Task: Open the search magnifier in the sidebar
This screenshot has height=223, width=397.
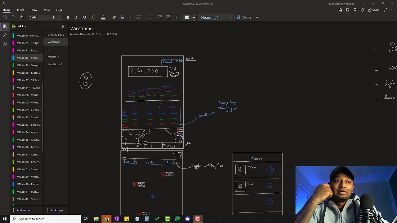Action: (5, 35)
